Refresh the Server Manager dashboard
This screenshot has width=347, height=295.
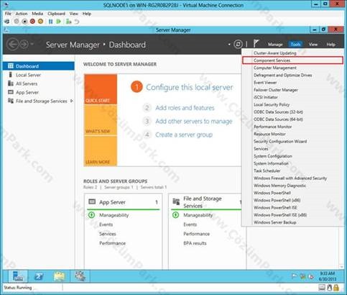238,45
